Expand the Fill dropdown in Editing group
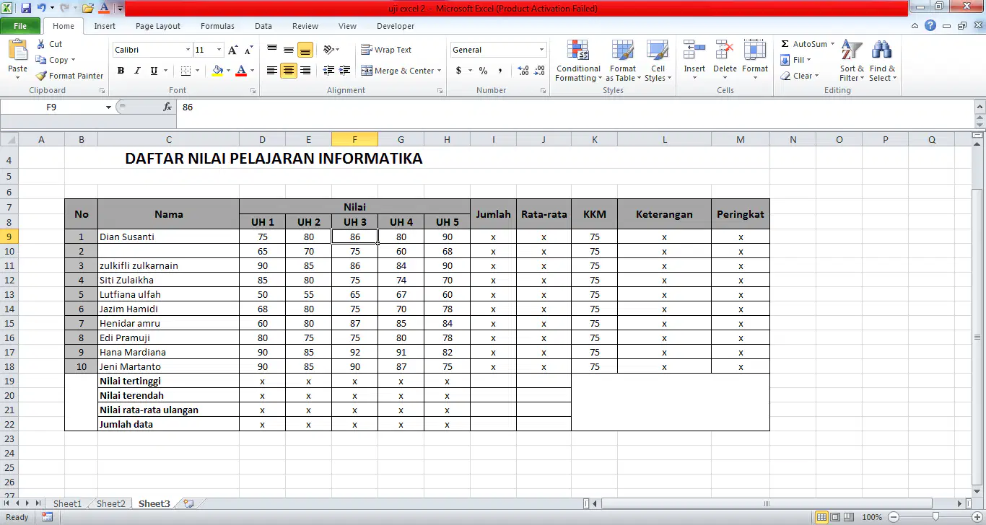Viewport: 986px width, 525px height. point(808,60)
